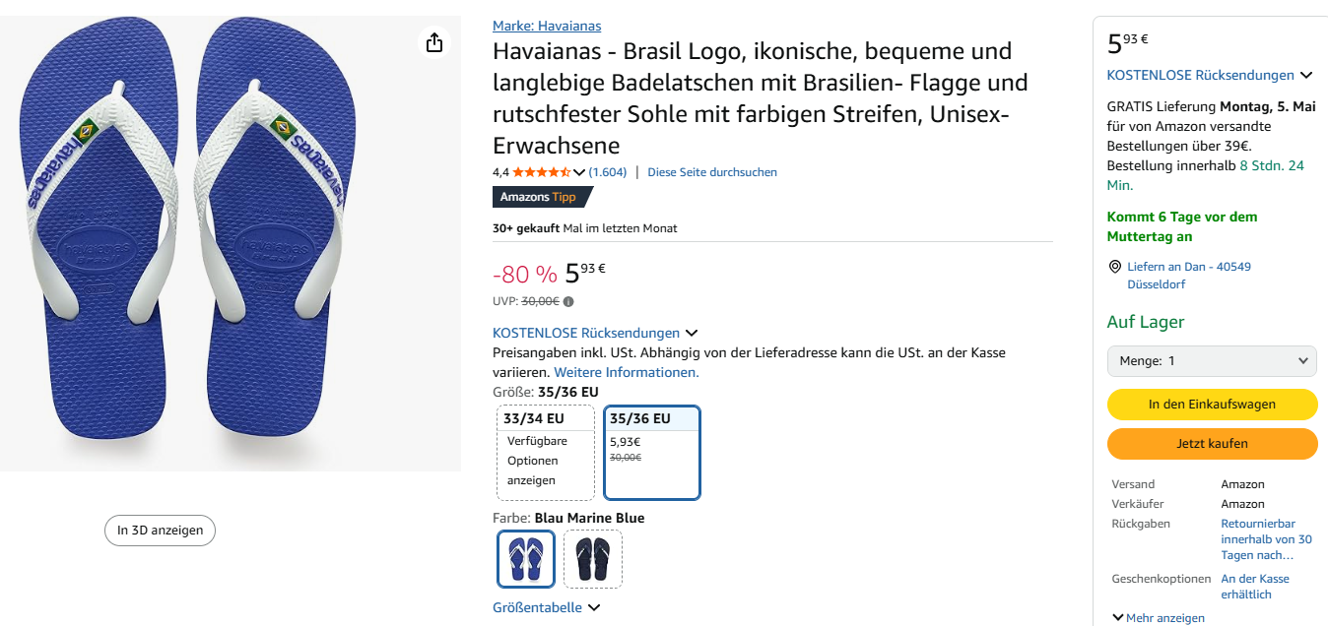Expand KOSTENLOSE Rücksendungen below the price

point(595,333)
